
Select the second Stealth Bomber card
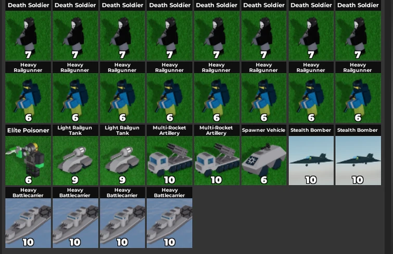point(358,155)
